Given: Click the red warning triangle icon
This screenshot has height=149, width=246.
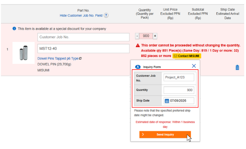Looking at the screenshot, I should tap(138, 45).
